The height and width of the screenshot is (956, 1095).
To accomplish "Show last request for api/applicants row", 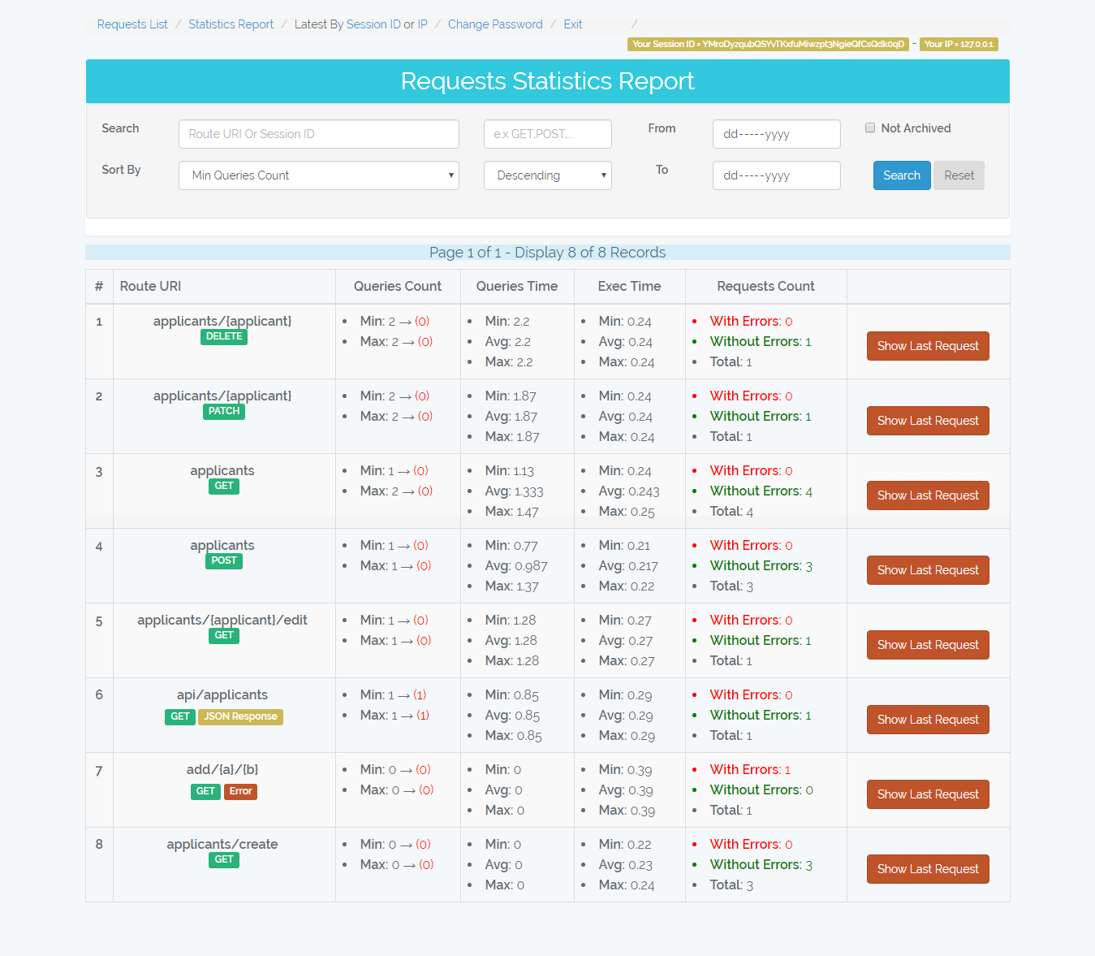I will (x=927, y=720).
